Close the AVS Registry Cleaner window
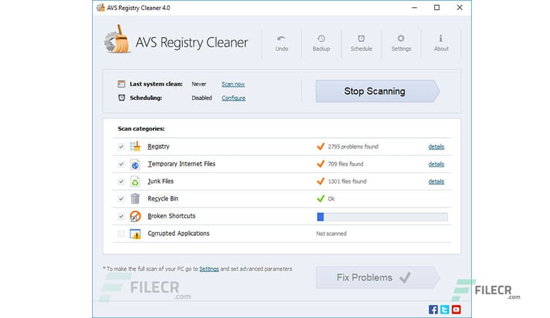 (x=459, y=8)
